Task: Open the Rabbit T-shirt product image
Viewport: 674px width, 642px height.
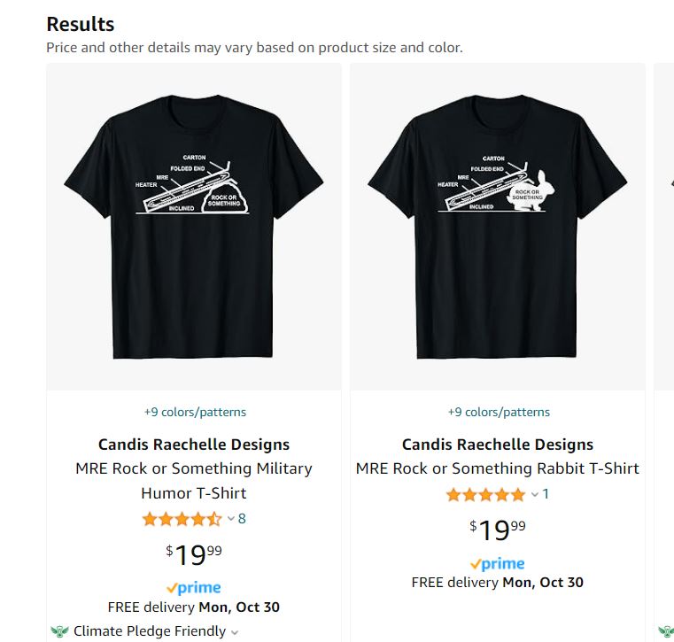Action: (x=497, y=226)
